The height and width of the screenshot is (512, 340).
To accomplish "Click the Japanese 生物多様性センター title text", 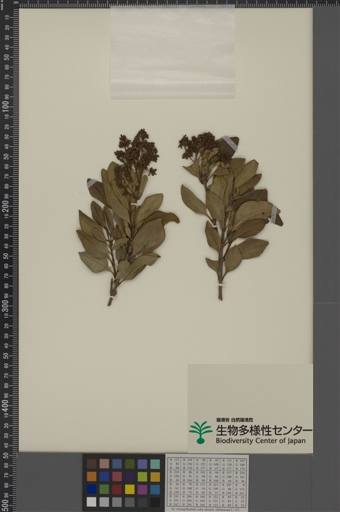I will 264,430.
